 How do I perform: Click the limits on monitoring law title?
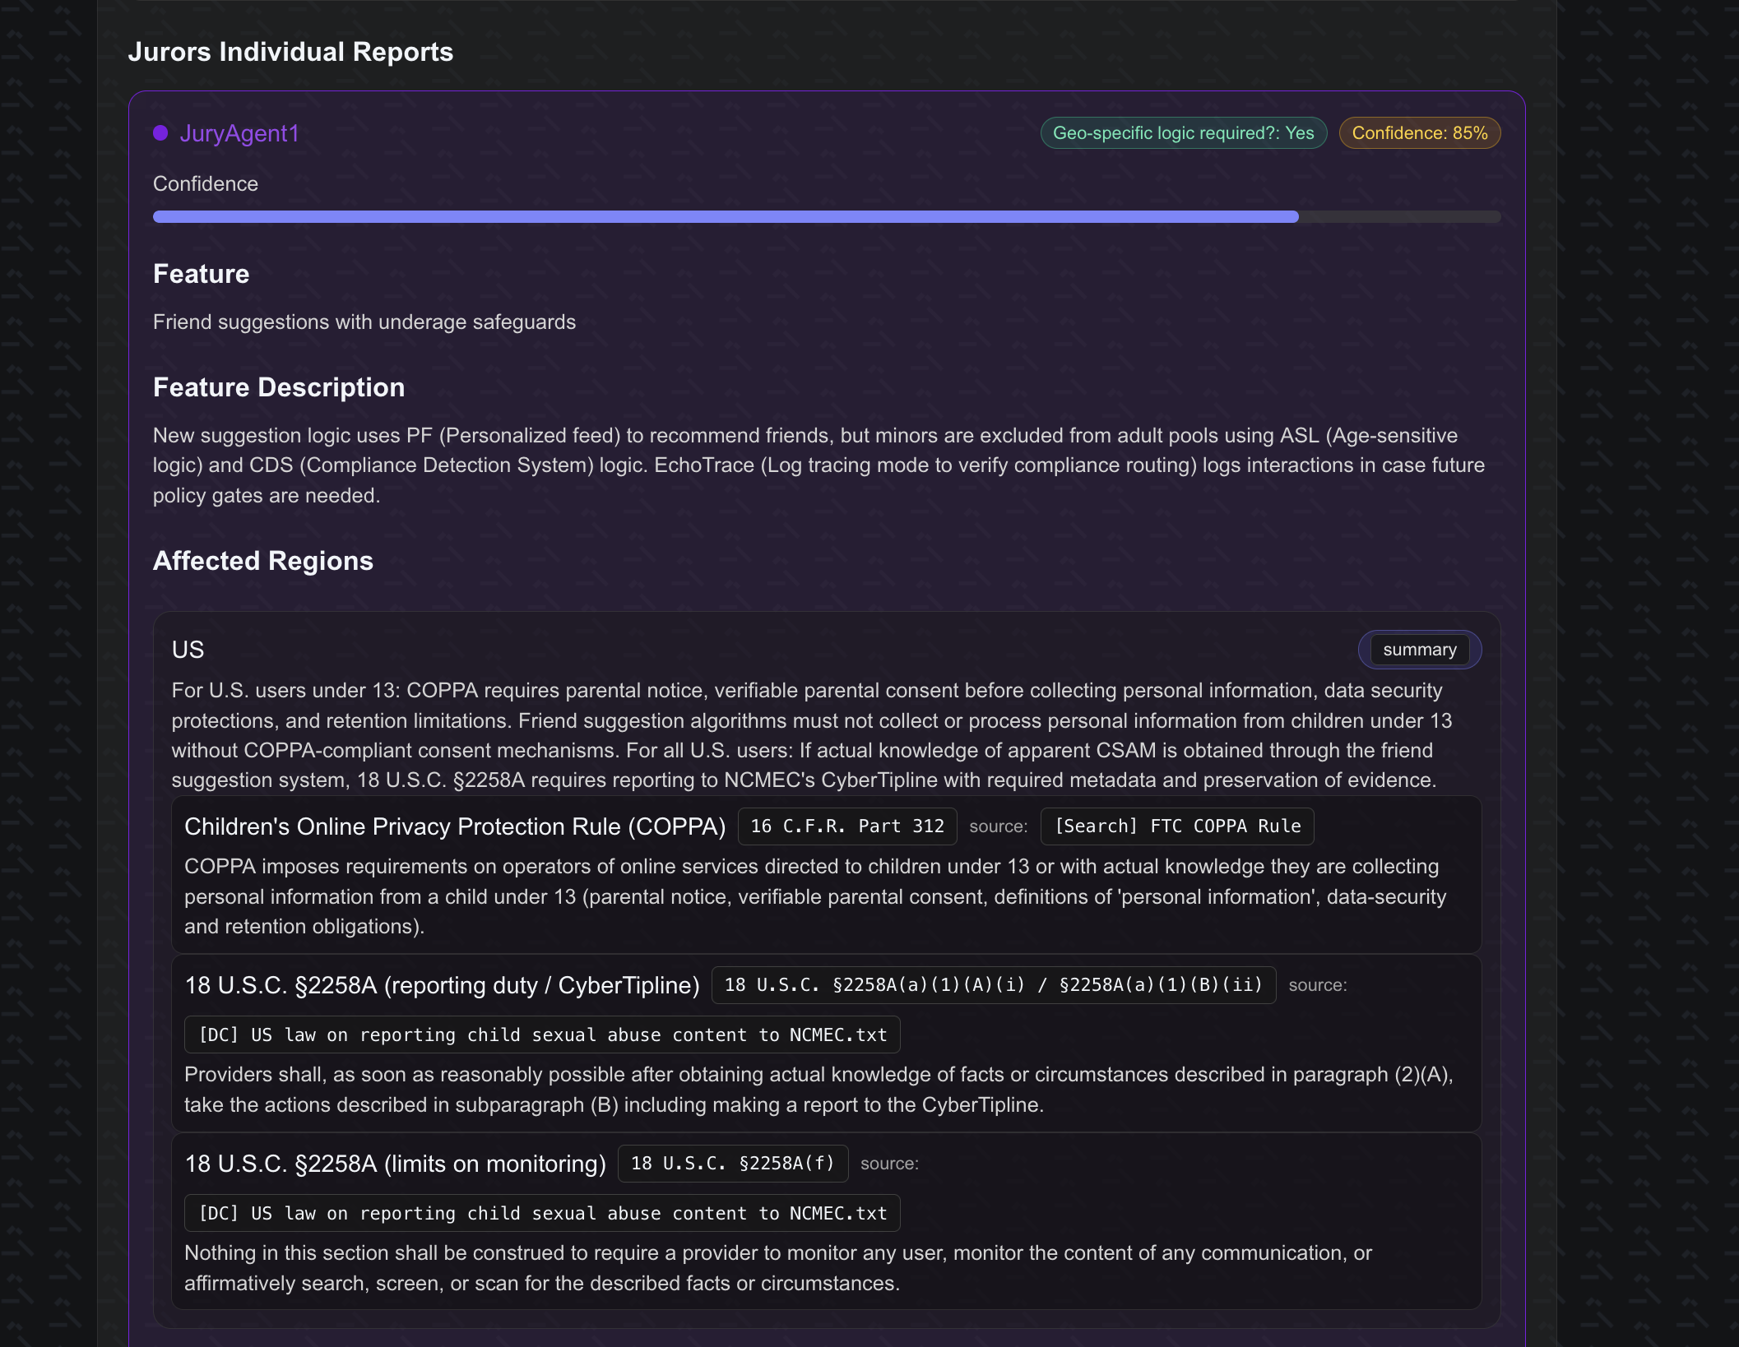(395, 1164)
